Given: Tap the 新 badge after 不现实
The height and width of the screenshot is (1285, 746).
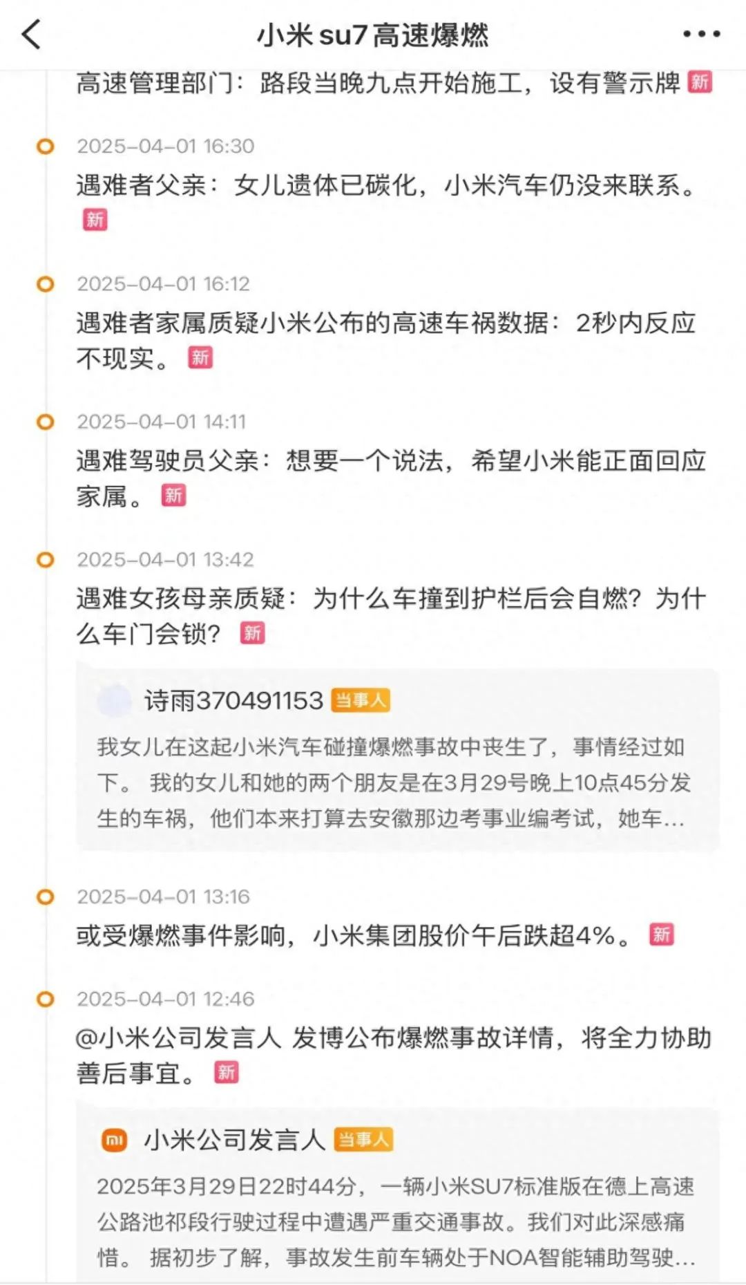Looking at the screenshot, I should 200,357.
